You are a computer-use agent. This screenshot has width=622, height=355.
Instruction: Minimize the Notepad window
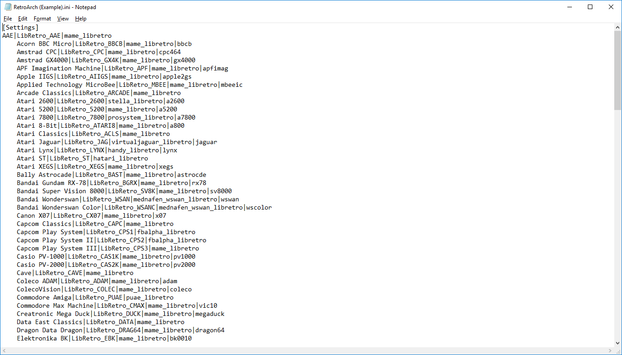point(569,7)
